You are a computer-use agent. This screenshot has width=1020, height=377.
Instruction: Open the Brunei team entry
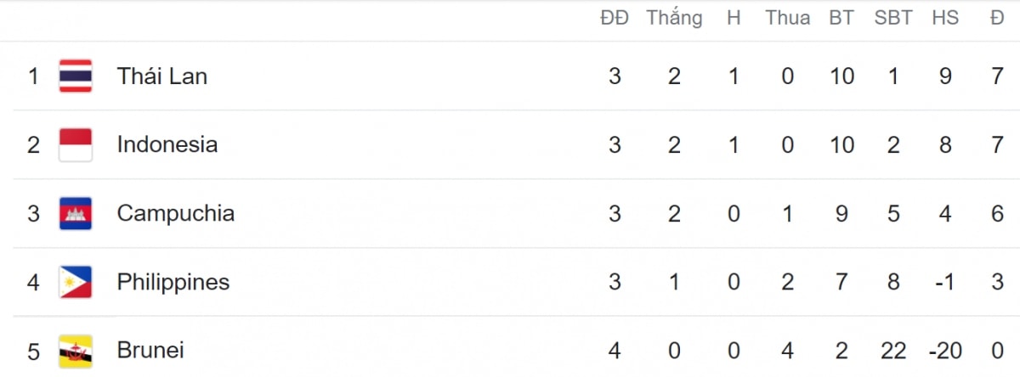click(x=150, y=350)
